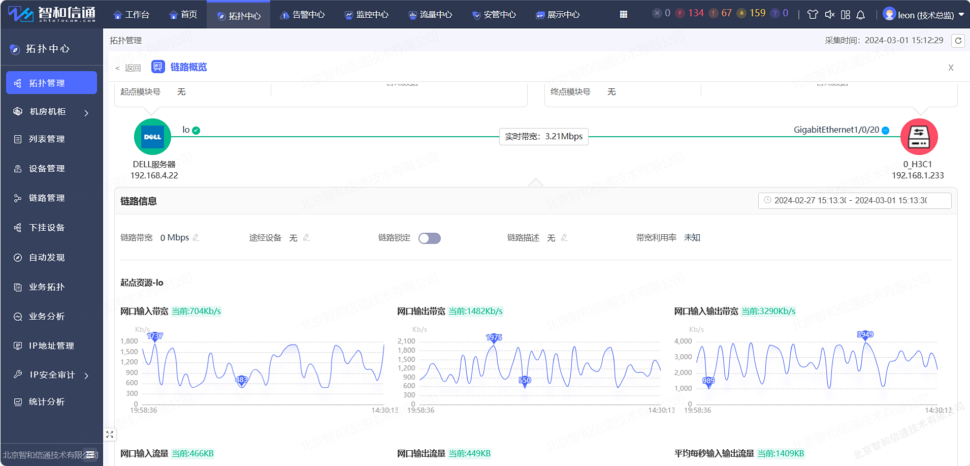The height and width of the screenshot is (466, 970).
Task: Click the 1975 peak marker on output chart
Action: (494, 338)
